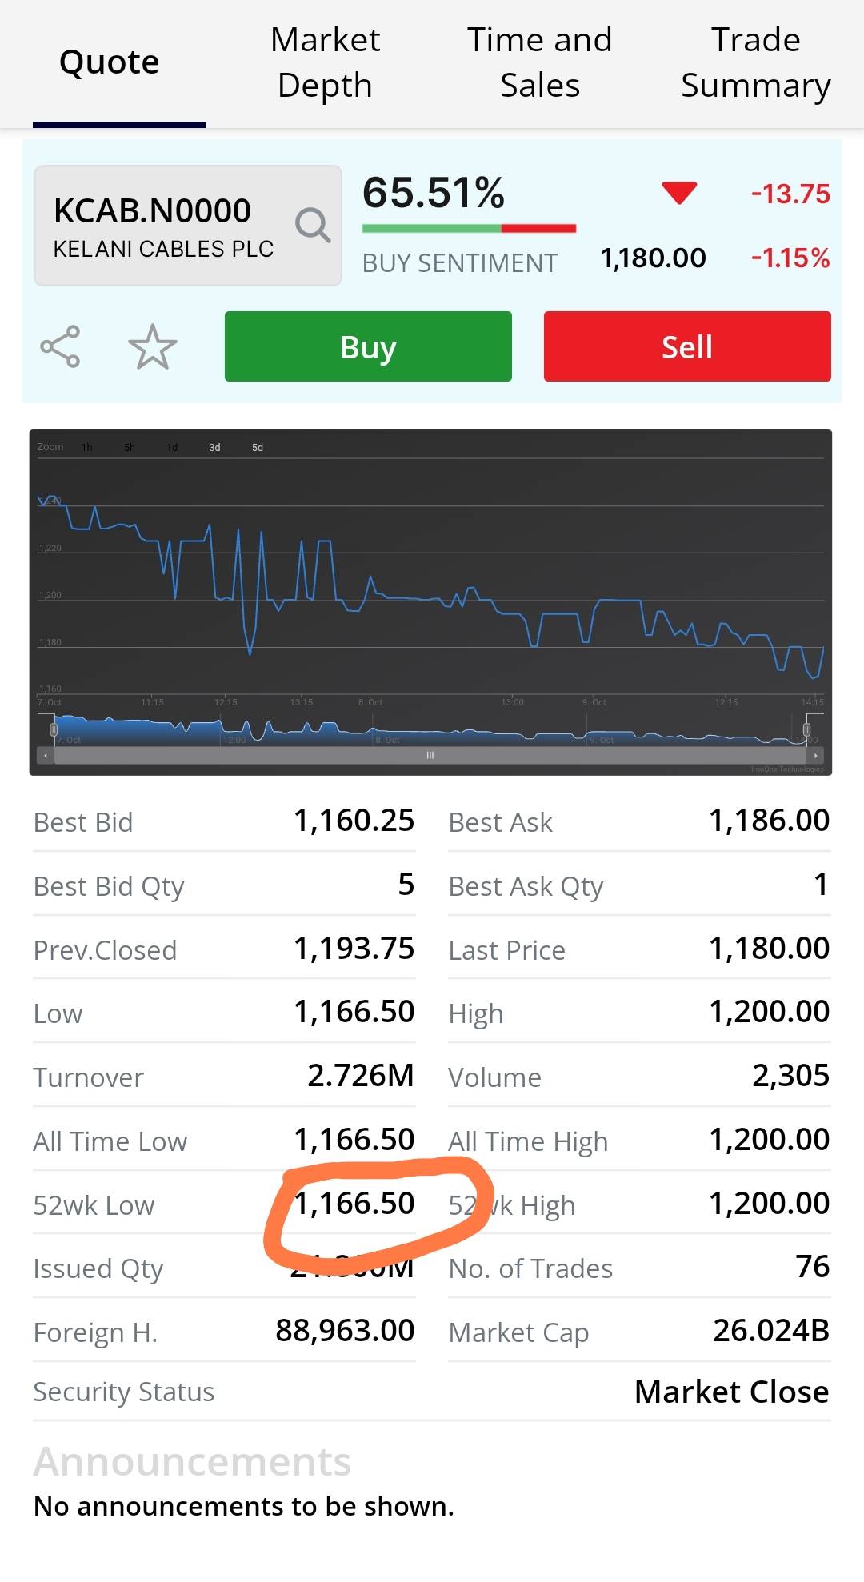Image resolution: width=864 pixels, height=1582 pixels.
Task: Tap the search magnifier icon
Action: coord(313,226)
